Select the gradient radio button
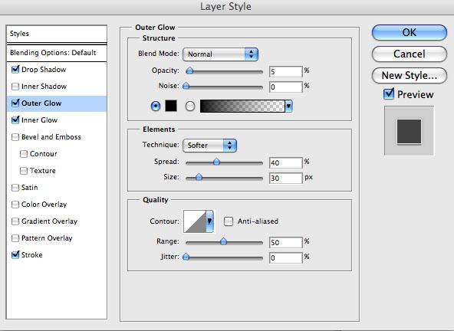Viewport: 454px width, 331px height. click(190, 107)
